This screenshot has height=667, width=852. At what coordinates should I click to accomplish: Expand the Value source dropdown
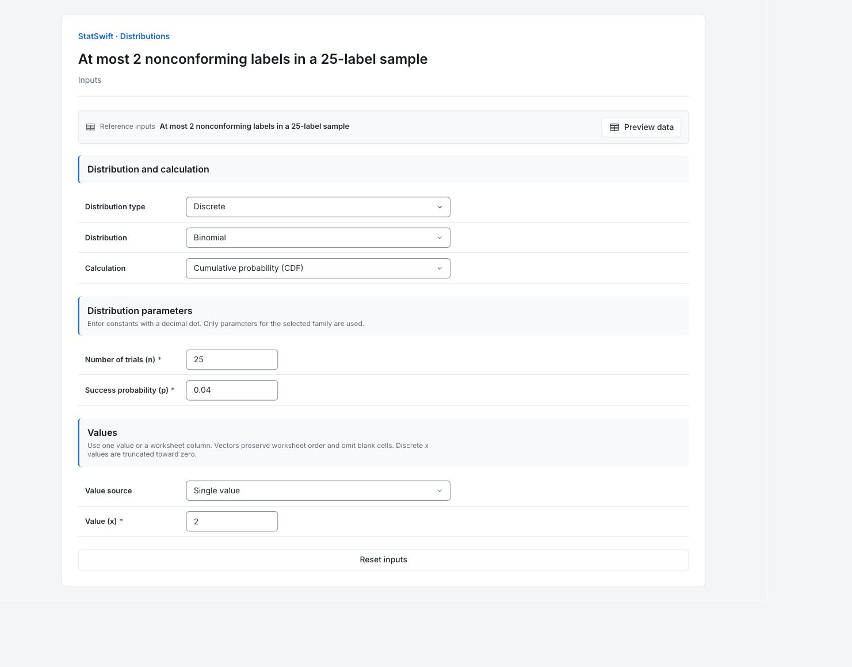(318, 490)
